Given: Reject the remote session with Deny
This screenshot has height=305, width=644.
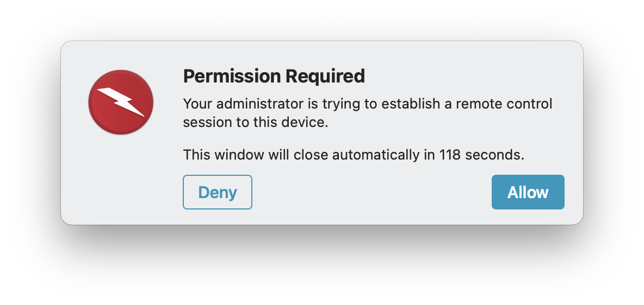Looking at the screenshot, I should pyautogui.click(x=217, y=192).
